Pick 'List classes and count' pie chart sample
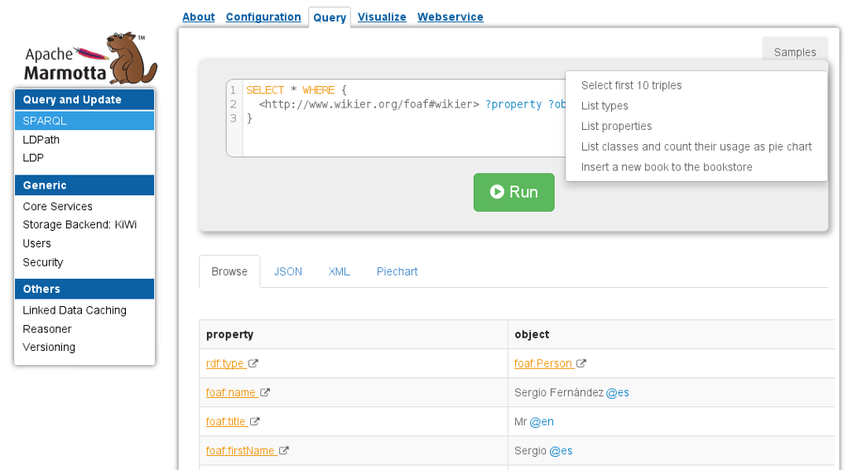 (696, 146)
